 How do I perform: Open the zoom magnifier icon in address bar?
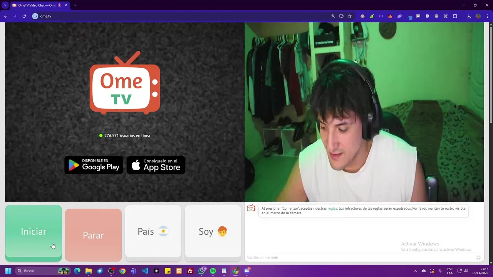[x=333, y=16]
